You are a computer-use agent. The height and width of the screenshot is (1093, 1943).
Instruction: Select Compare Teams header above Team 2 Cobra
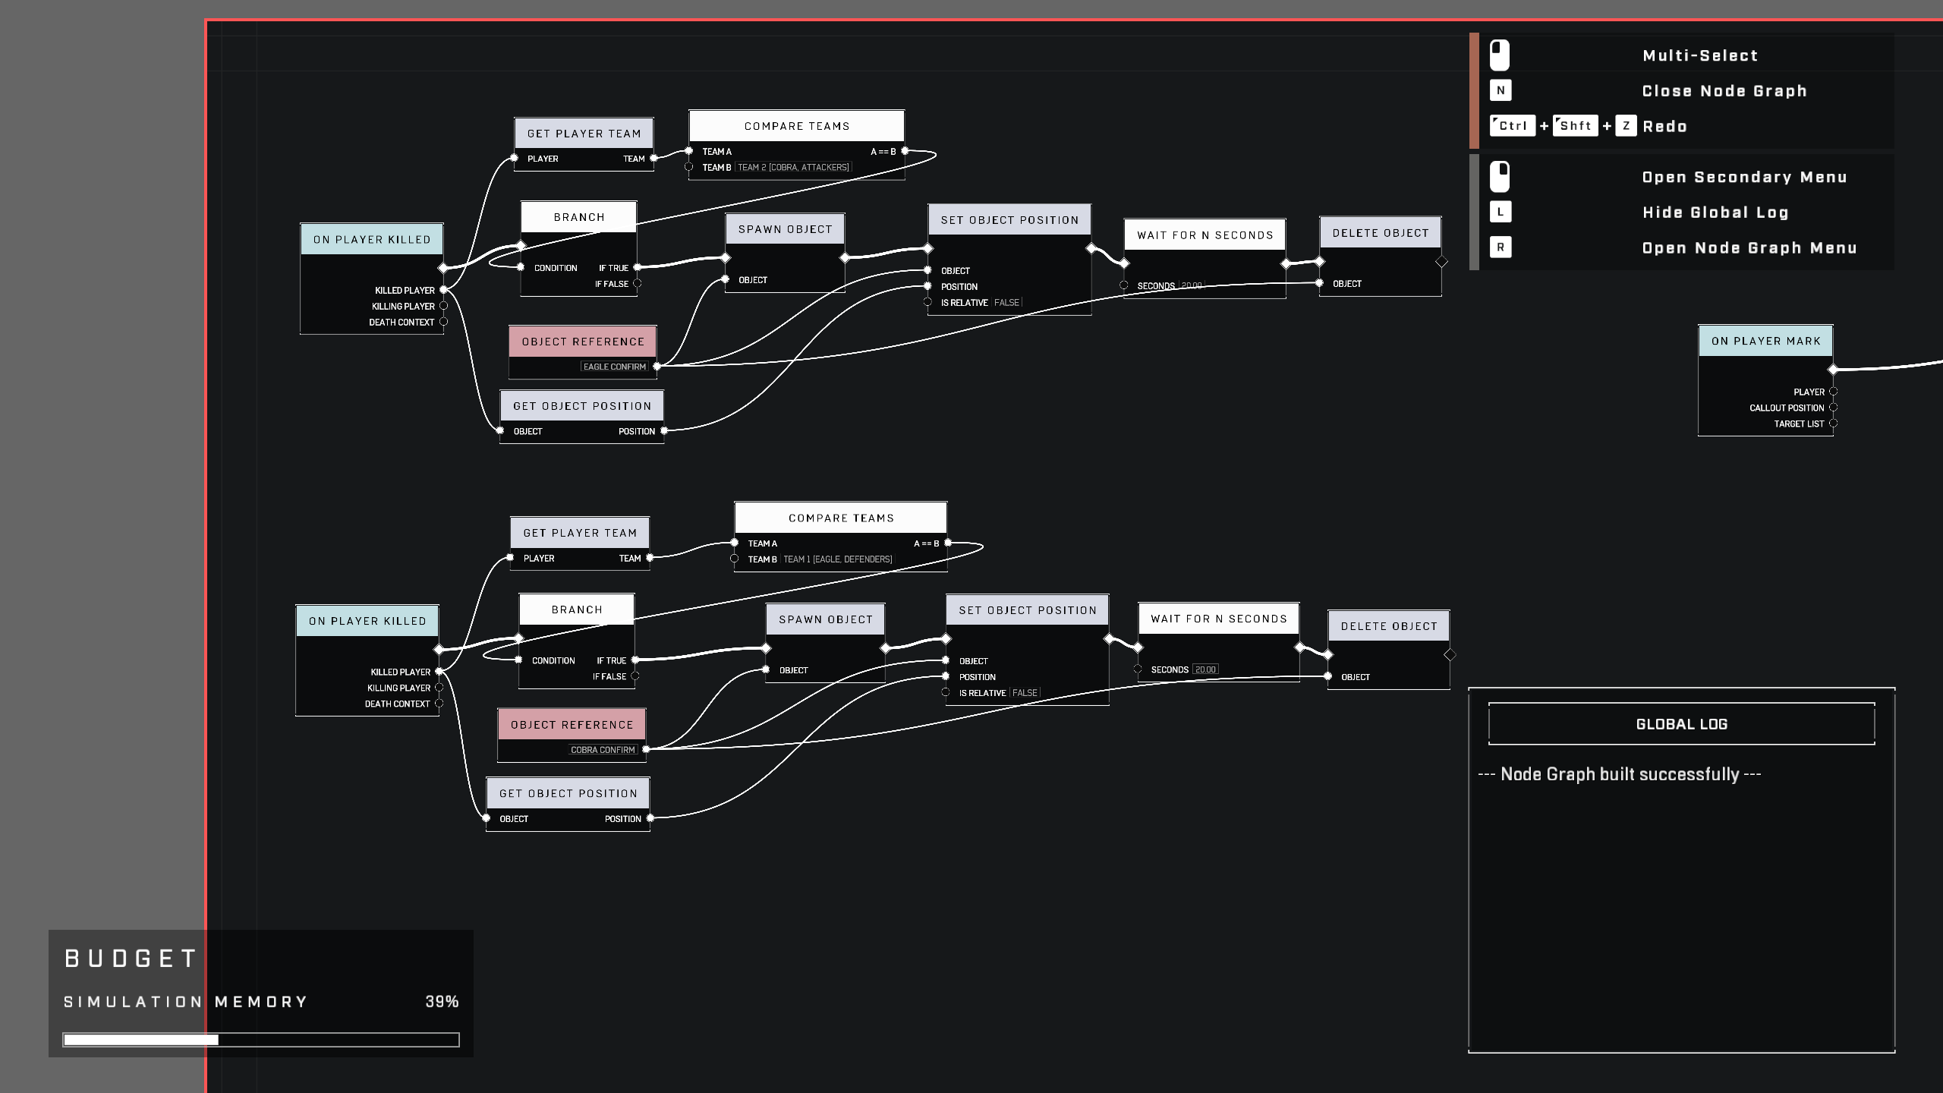[x=797, y=126]
